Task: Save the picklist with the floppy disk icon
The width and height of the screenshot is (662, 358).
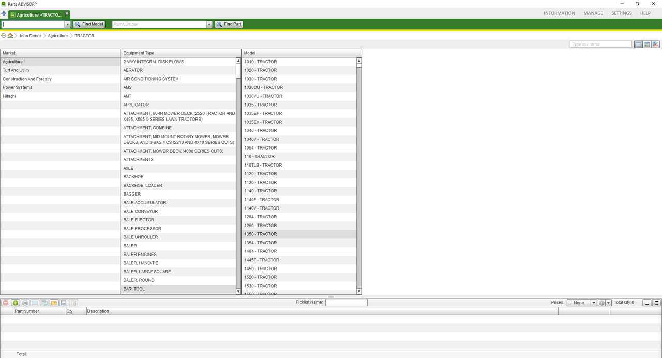Action: click(x=63, y=303)
